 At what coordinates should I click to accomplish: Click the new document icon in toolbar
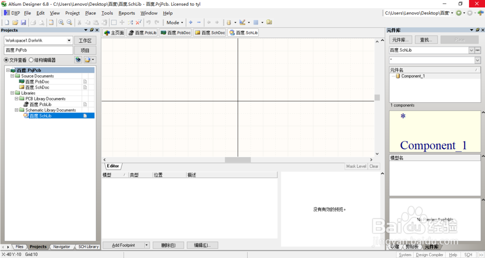click(x=6, y=22)
